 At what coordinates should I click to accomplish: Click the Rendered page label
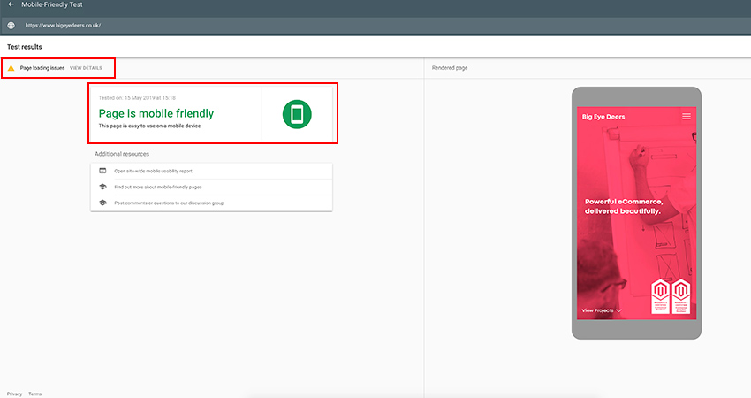[450, 68]
